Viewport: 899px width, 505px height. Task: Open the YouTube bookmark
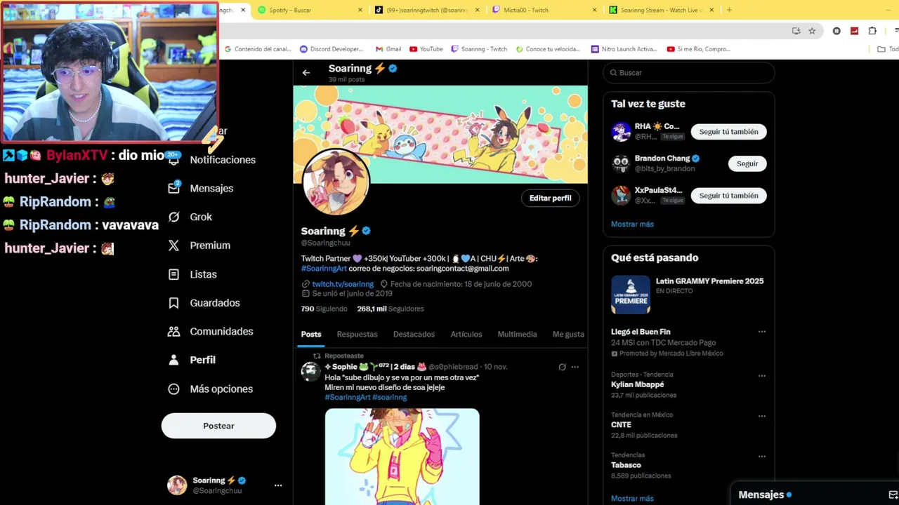click(x=426, y=49)
